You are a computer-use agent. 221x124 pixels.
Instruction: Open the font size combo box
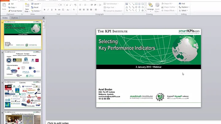[x=62, y=5]
